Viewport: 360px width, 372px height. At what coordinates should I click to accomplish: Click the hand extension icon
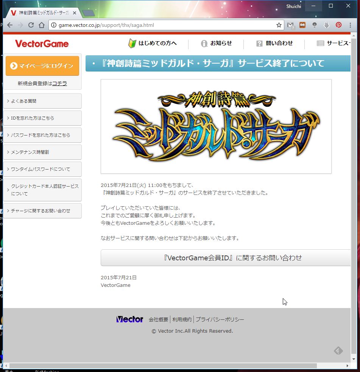(x=327, y=25)
